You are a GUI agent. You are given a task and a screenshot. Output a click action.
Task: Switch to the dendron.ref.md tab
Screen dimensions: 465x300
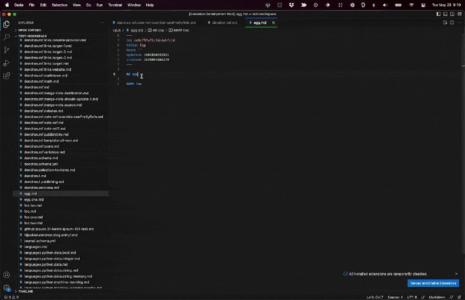click(225, 23)
